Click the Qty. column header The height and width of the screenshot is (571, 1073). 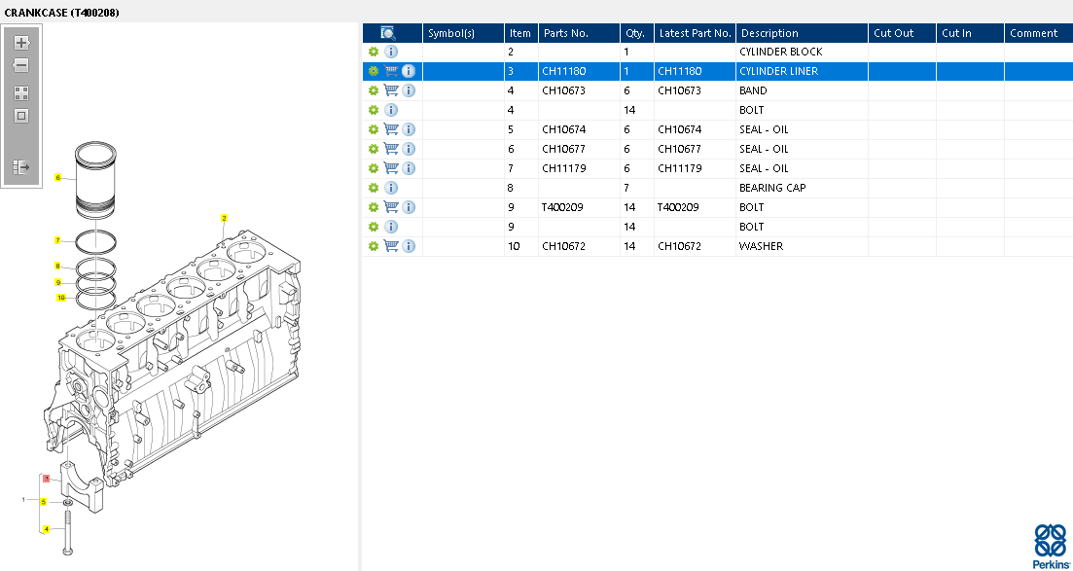point(635,33)
